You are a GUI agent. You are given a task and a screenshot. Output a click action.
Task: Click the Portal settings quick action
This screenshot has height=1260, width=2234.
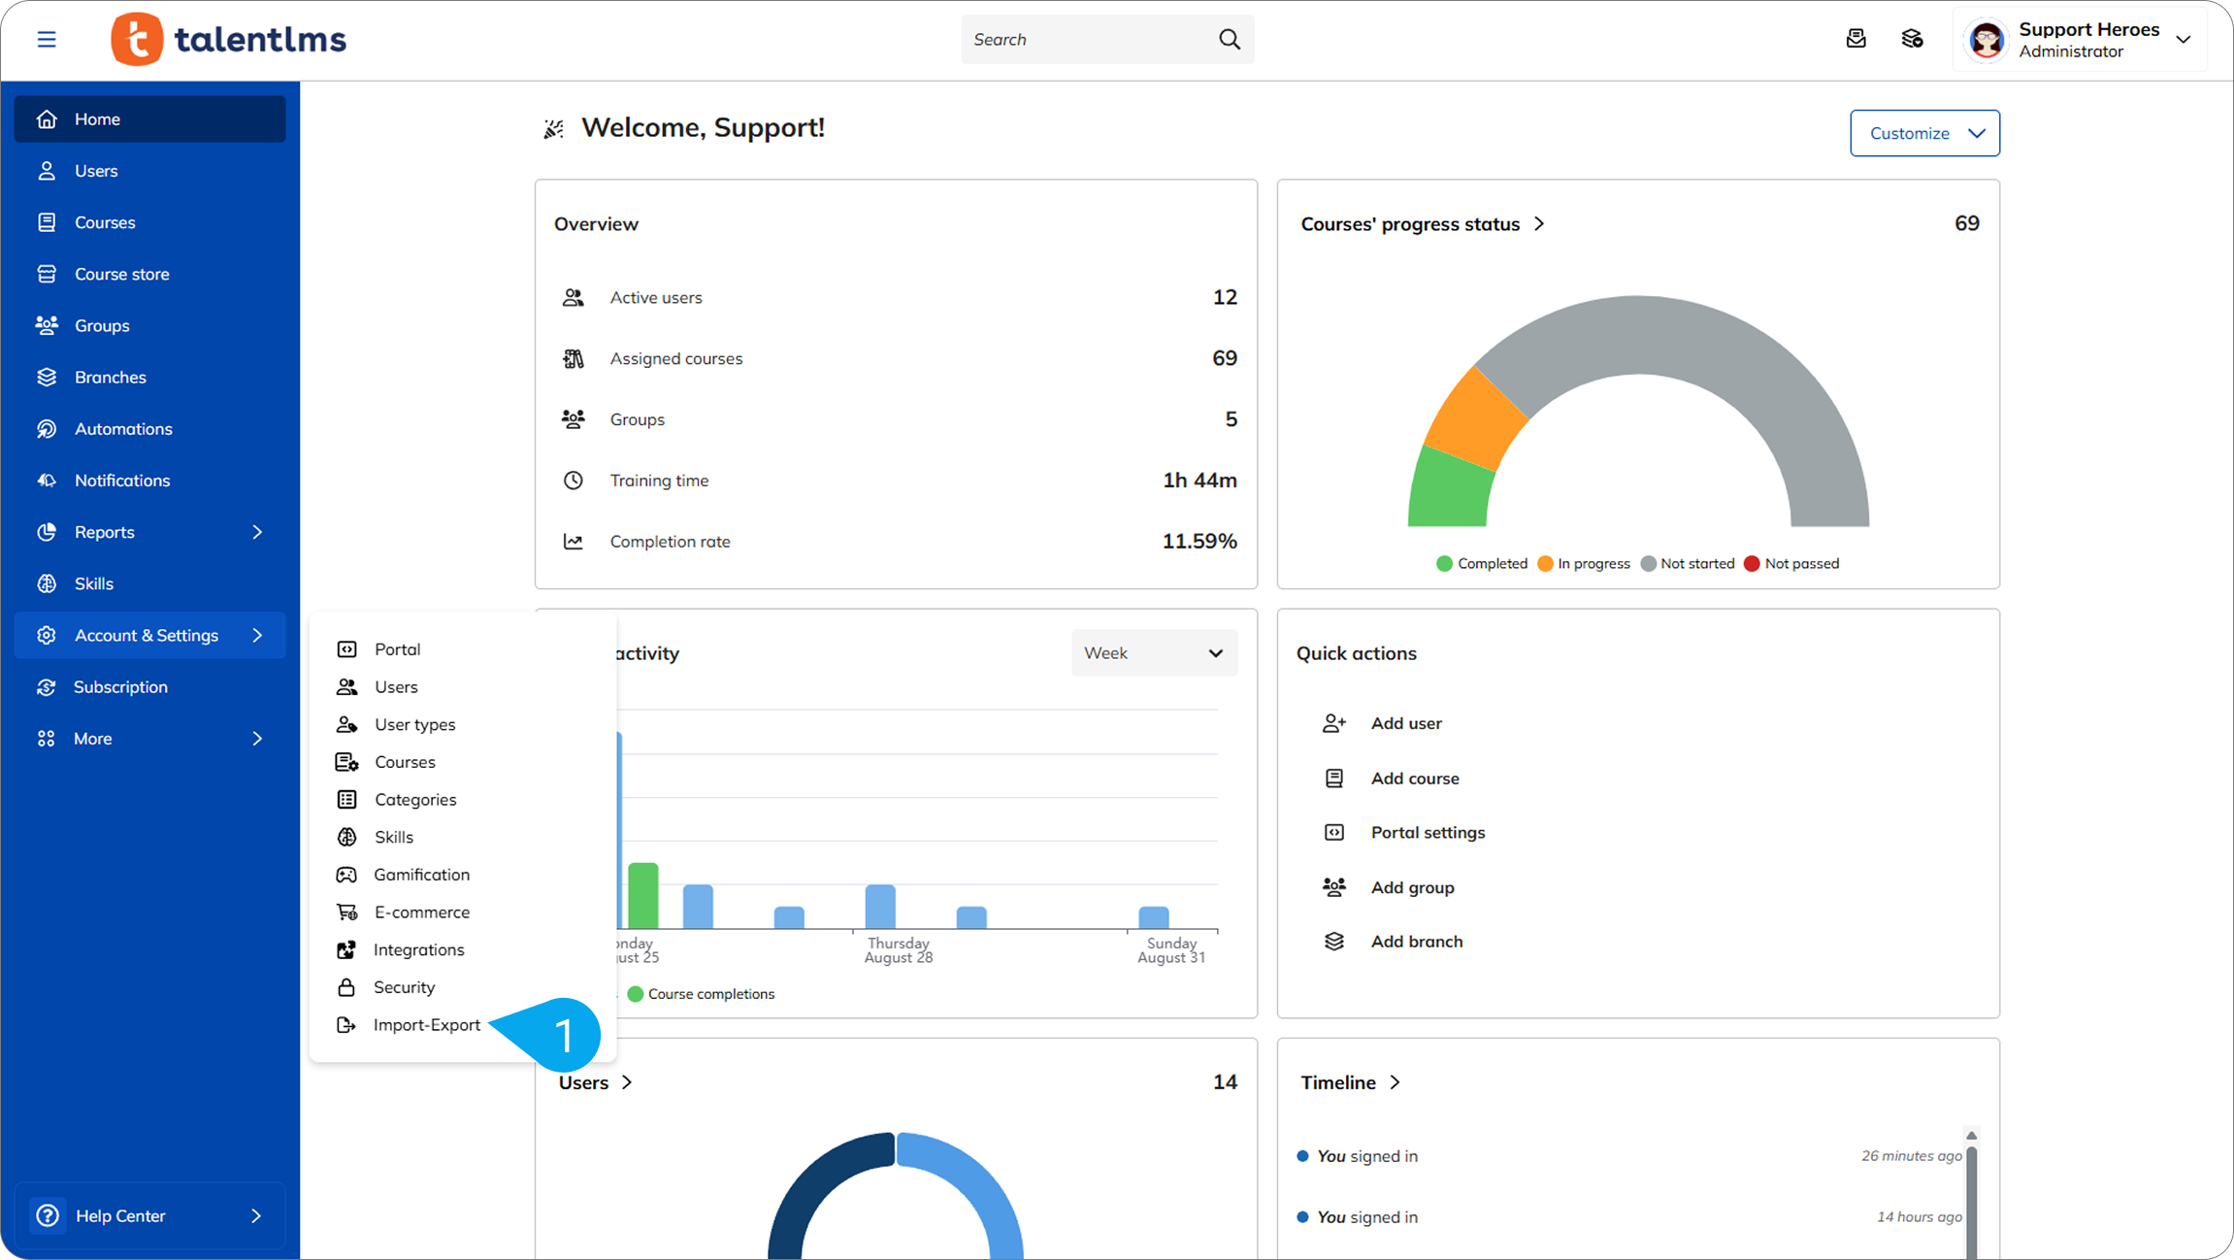coord(1427,833)
